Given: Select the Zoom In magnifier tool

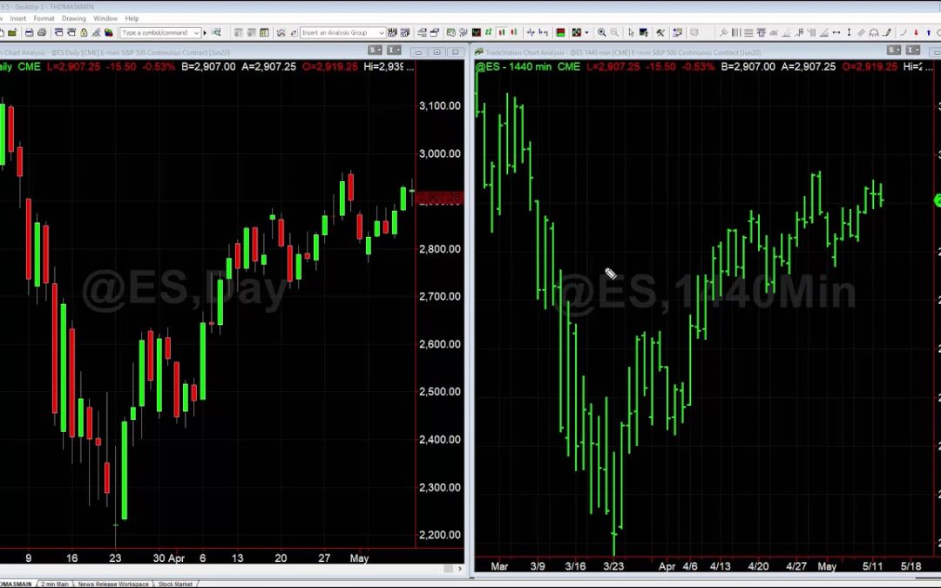Looking at the screenshot, I should (x=601, y=33).
